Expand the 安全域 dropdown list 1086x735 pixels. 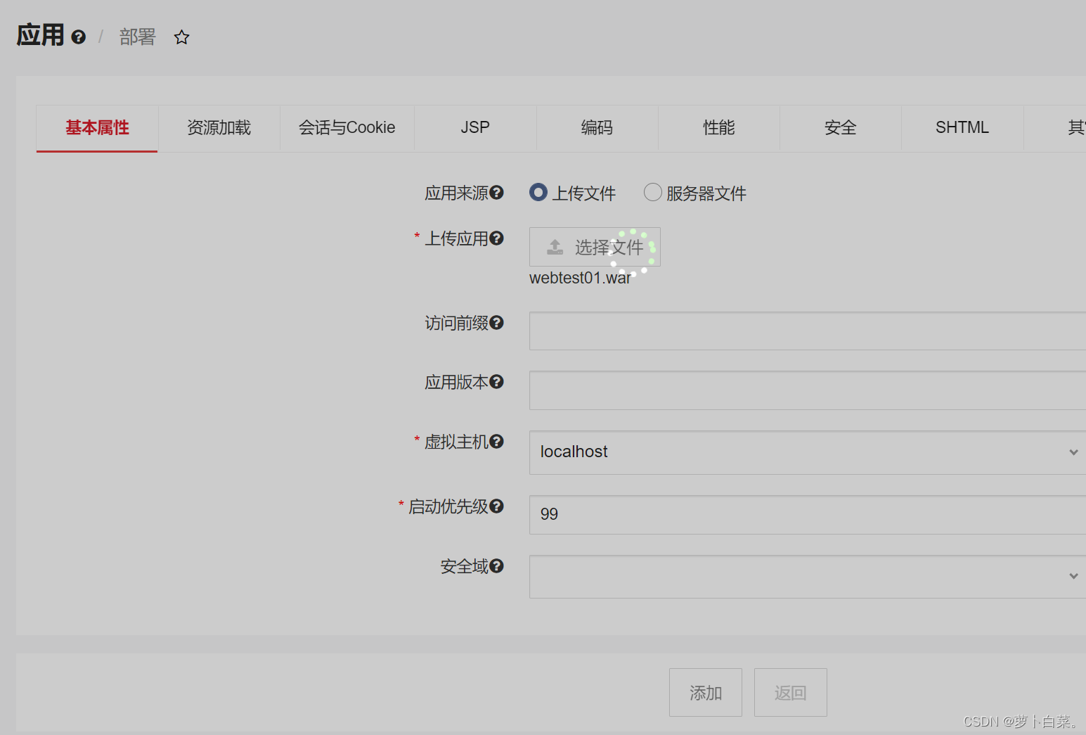click(x=1073, y=577)
